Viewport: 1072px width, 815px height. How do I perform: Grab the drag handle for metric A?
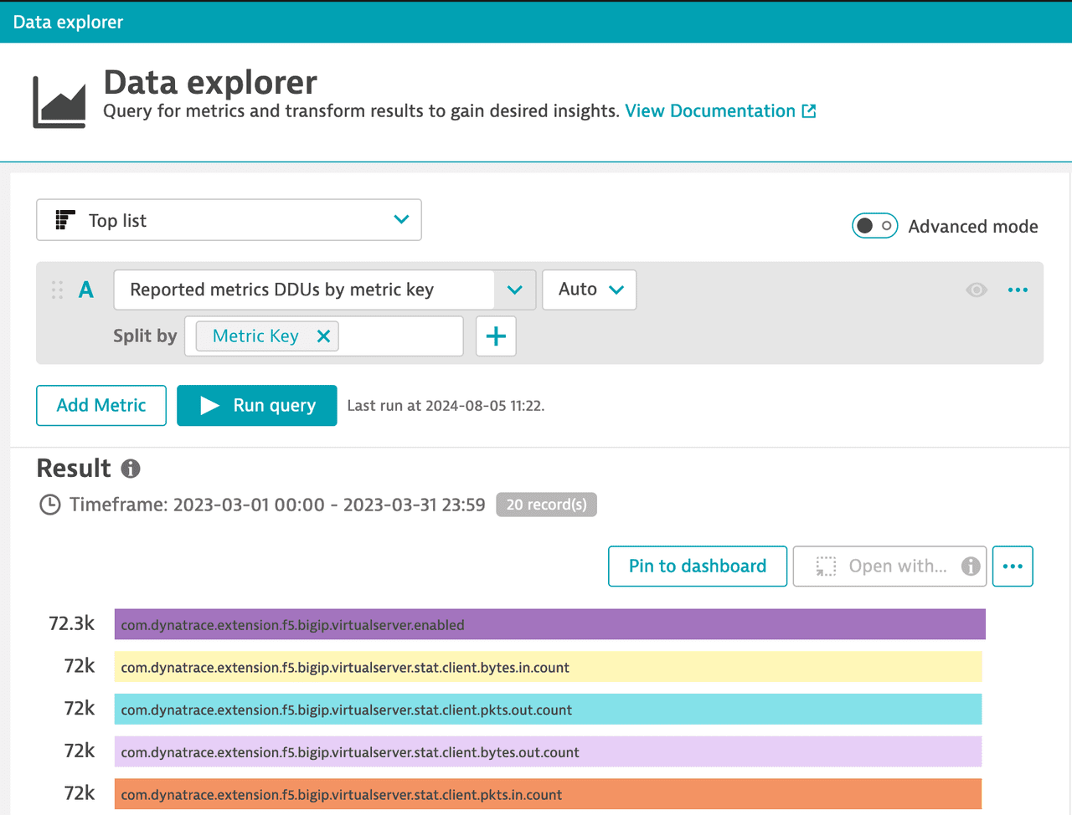[x=57, y=290]
